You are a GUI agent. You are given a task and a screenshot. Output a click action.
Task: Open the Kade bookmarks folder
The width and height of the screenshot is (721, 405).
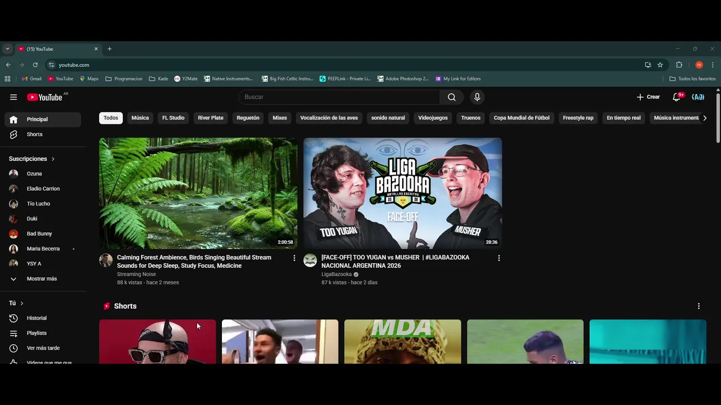point(158,79)
